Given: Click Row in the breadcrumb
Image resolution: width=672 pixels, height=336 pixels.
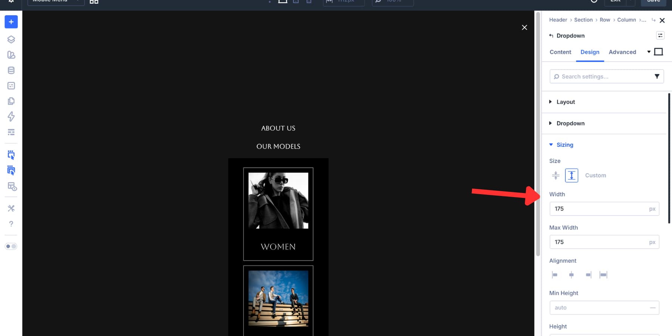Looking at the screenshot, I should [605, 20].
